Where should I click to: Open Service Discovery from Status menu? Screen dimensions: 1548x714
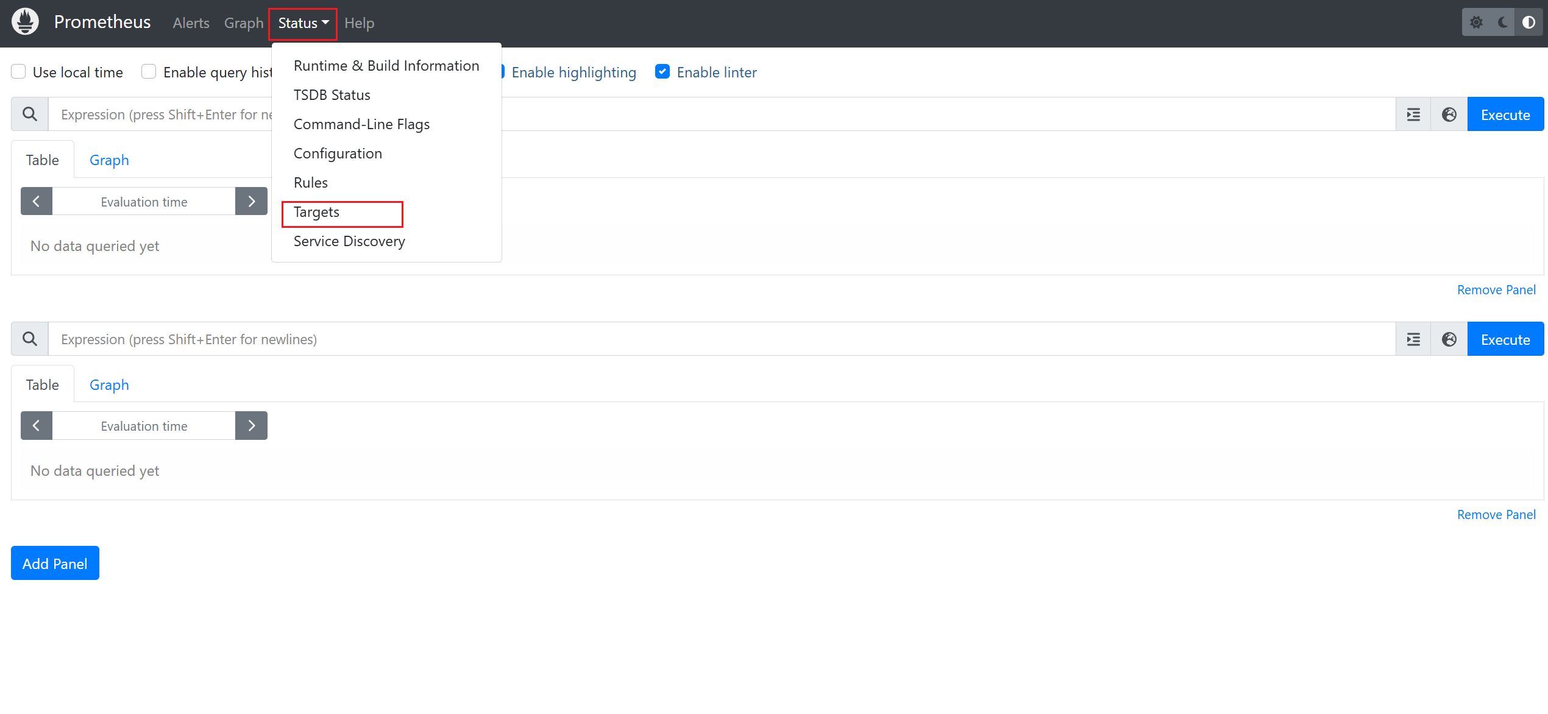coord(349,241)
